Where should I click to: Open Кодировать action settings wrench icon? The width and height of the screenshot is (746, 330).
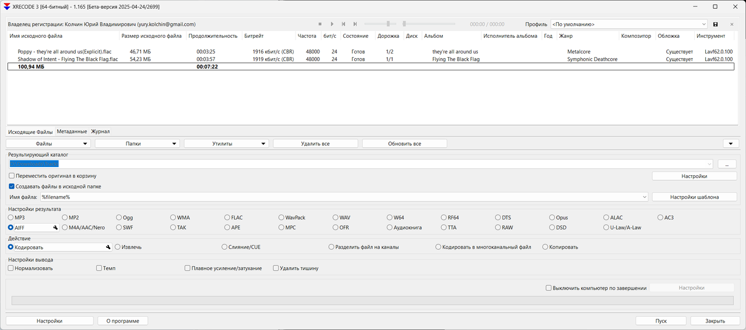click(x=108, y=247)
